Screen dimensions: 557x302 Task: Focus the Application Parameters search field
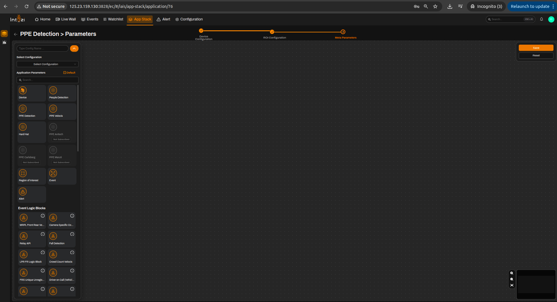pos(47,80)
